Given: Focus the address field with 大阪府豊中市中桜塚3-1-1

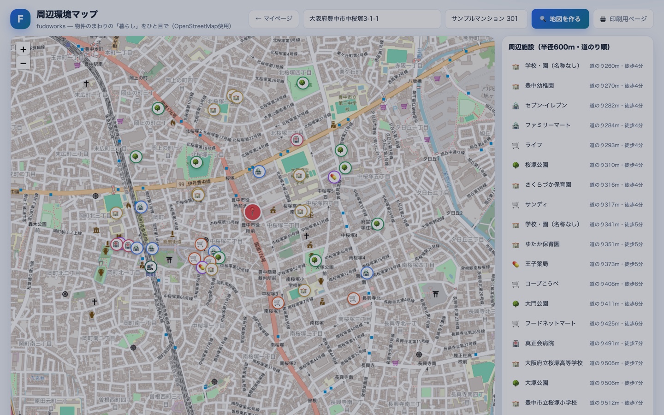Looking at the screenshot, I should coord(372,19).
